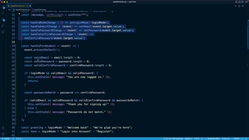Click line number 33 in the gutter
Image resolution: width=249 pixels, height=140 pixels.
tap(13, 100)
